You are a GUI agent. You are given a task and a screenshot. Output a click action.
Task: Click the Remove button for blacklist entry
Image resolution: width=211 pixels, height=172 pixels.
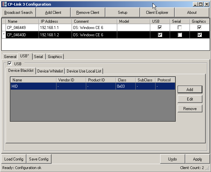[x=190, y=109]
